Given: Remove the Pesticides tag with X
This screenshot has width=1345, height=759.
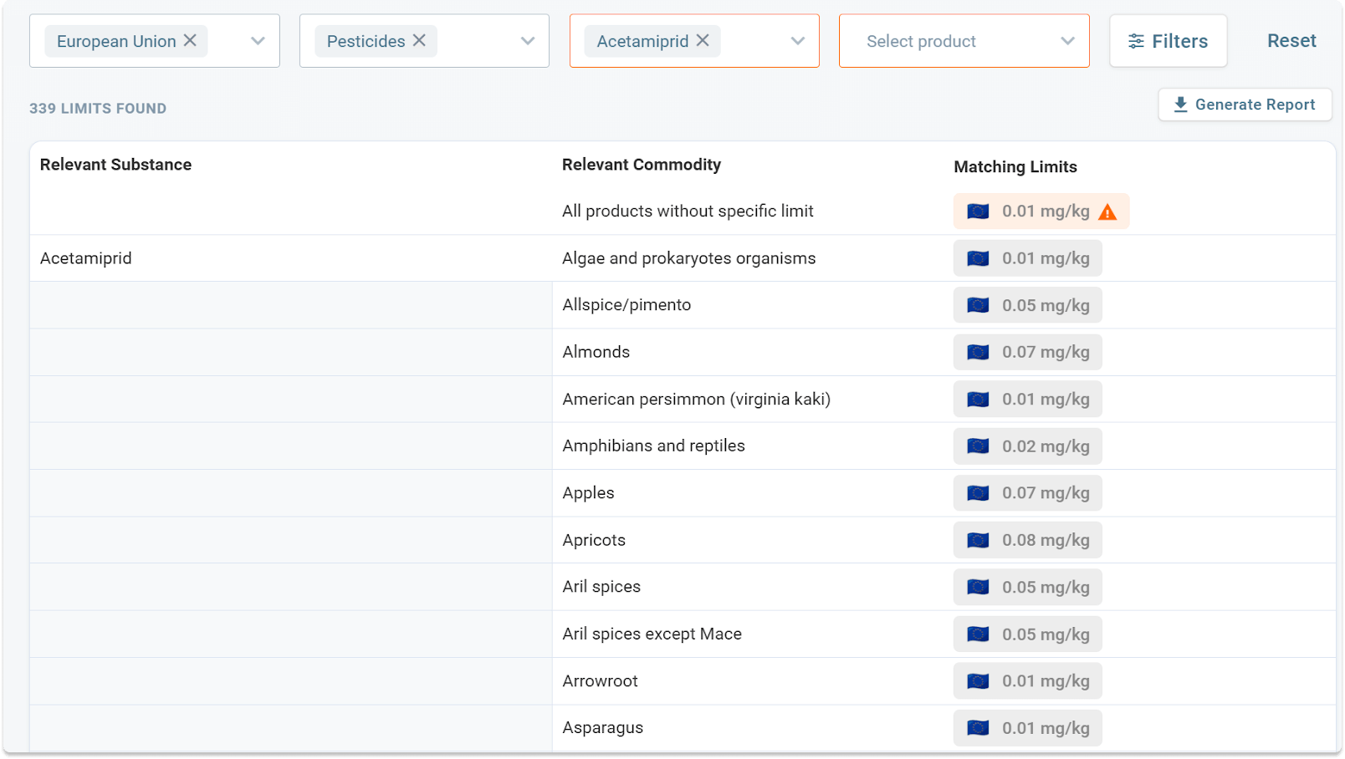Looking at the screenshot, I should pyautogui.click(x=419, y=40).
